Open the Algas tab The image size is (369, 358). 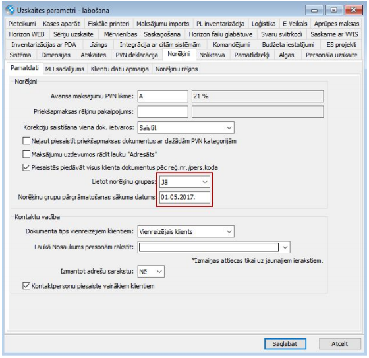pos(287,55)
